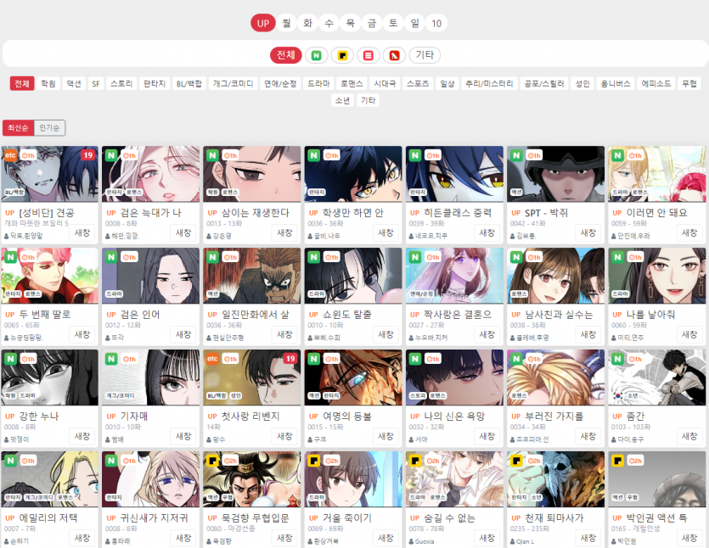Screen dimensions: 709x548
Task: Click the etc badge on [성비단] 견공
Action: pos(10,155)
